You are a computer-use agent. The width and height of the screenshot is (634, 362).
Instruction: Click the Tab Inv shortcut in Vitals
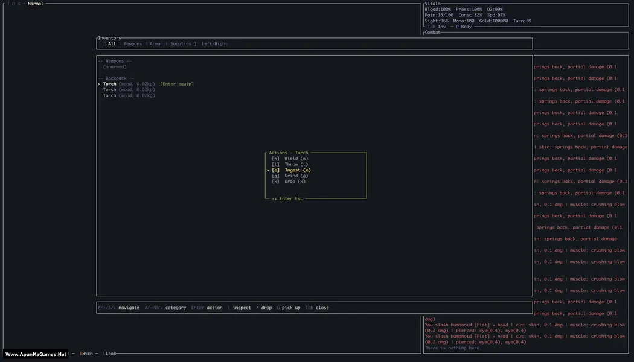coord(437,27)
